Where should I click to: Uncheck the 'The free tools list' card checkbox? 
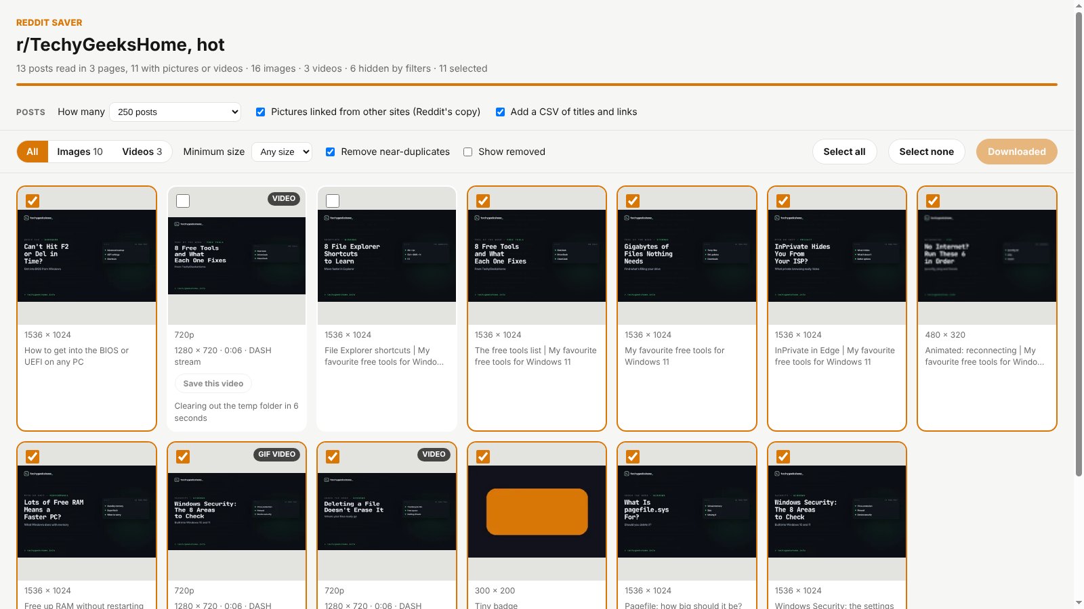483,201
